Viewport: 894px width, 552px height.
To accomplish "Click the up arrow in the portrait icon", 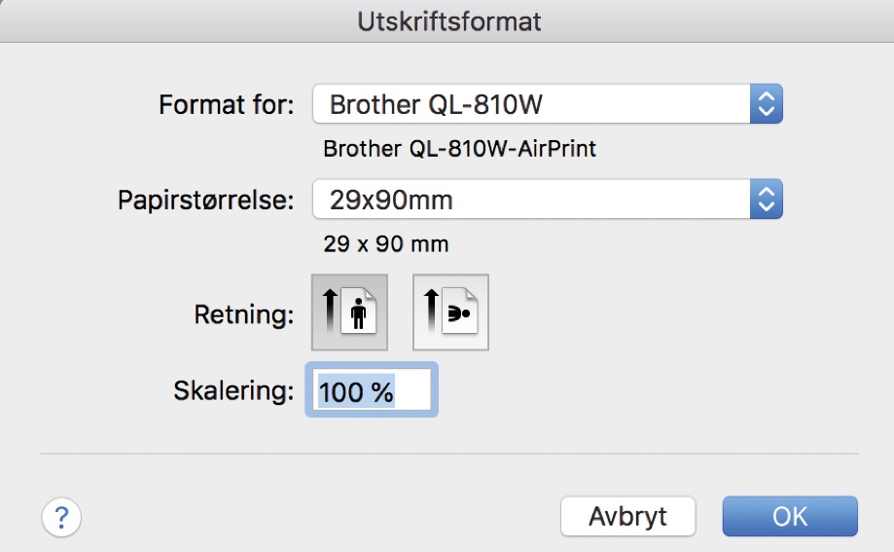I will 329,312.
